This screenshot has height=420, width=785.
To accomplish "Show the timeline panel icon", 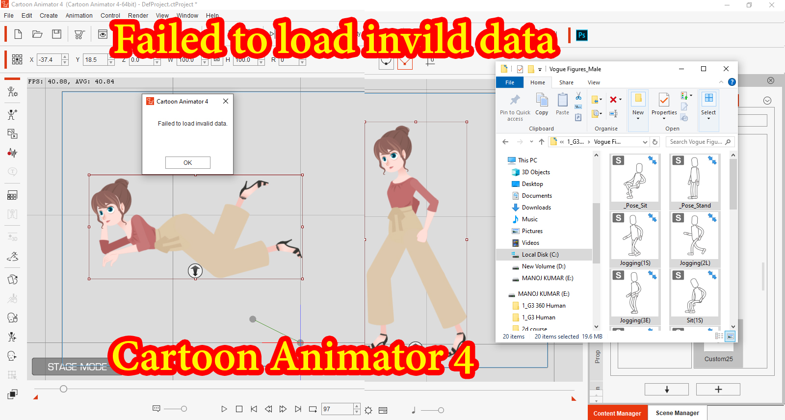I will (x=383, y=410).
